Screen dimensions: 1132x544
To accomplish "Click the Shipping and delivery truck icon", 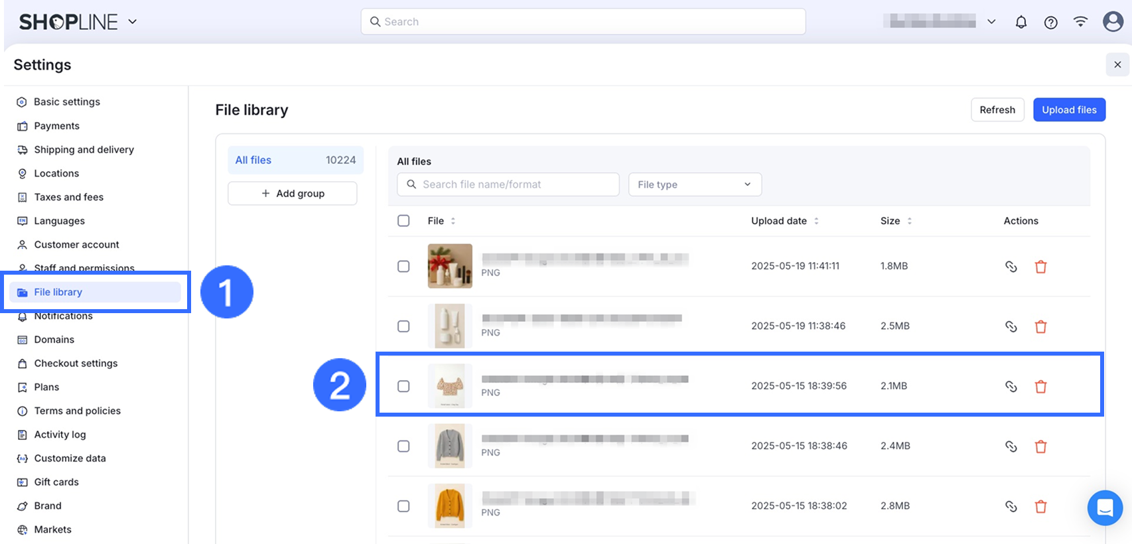I will pyautogui.click(x=22, y=150).
